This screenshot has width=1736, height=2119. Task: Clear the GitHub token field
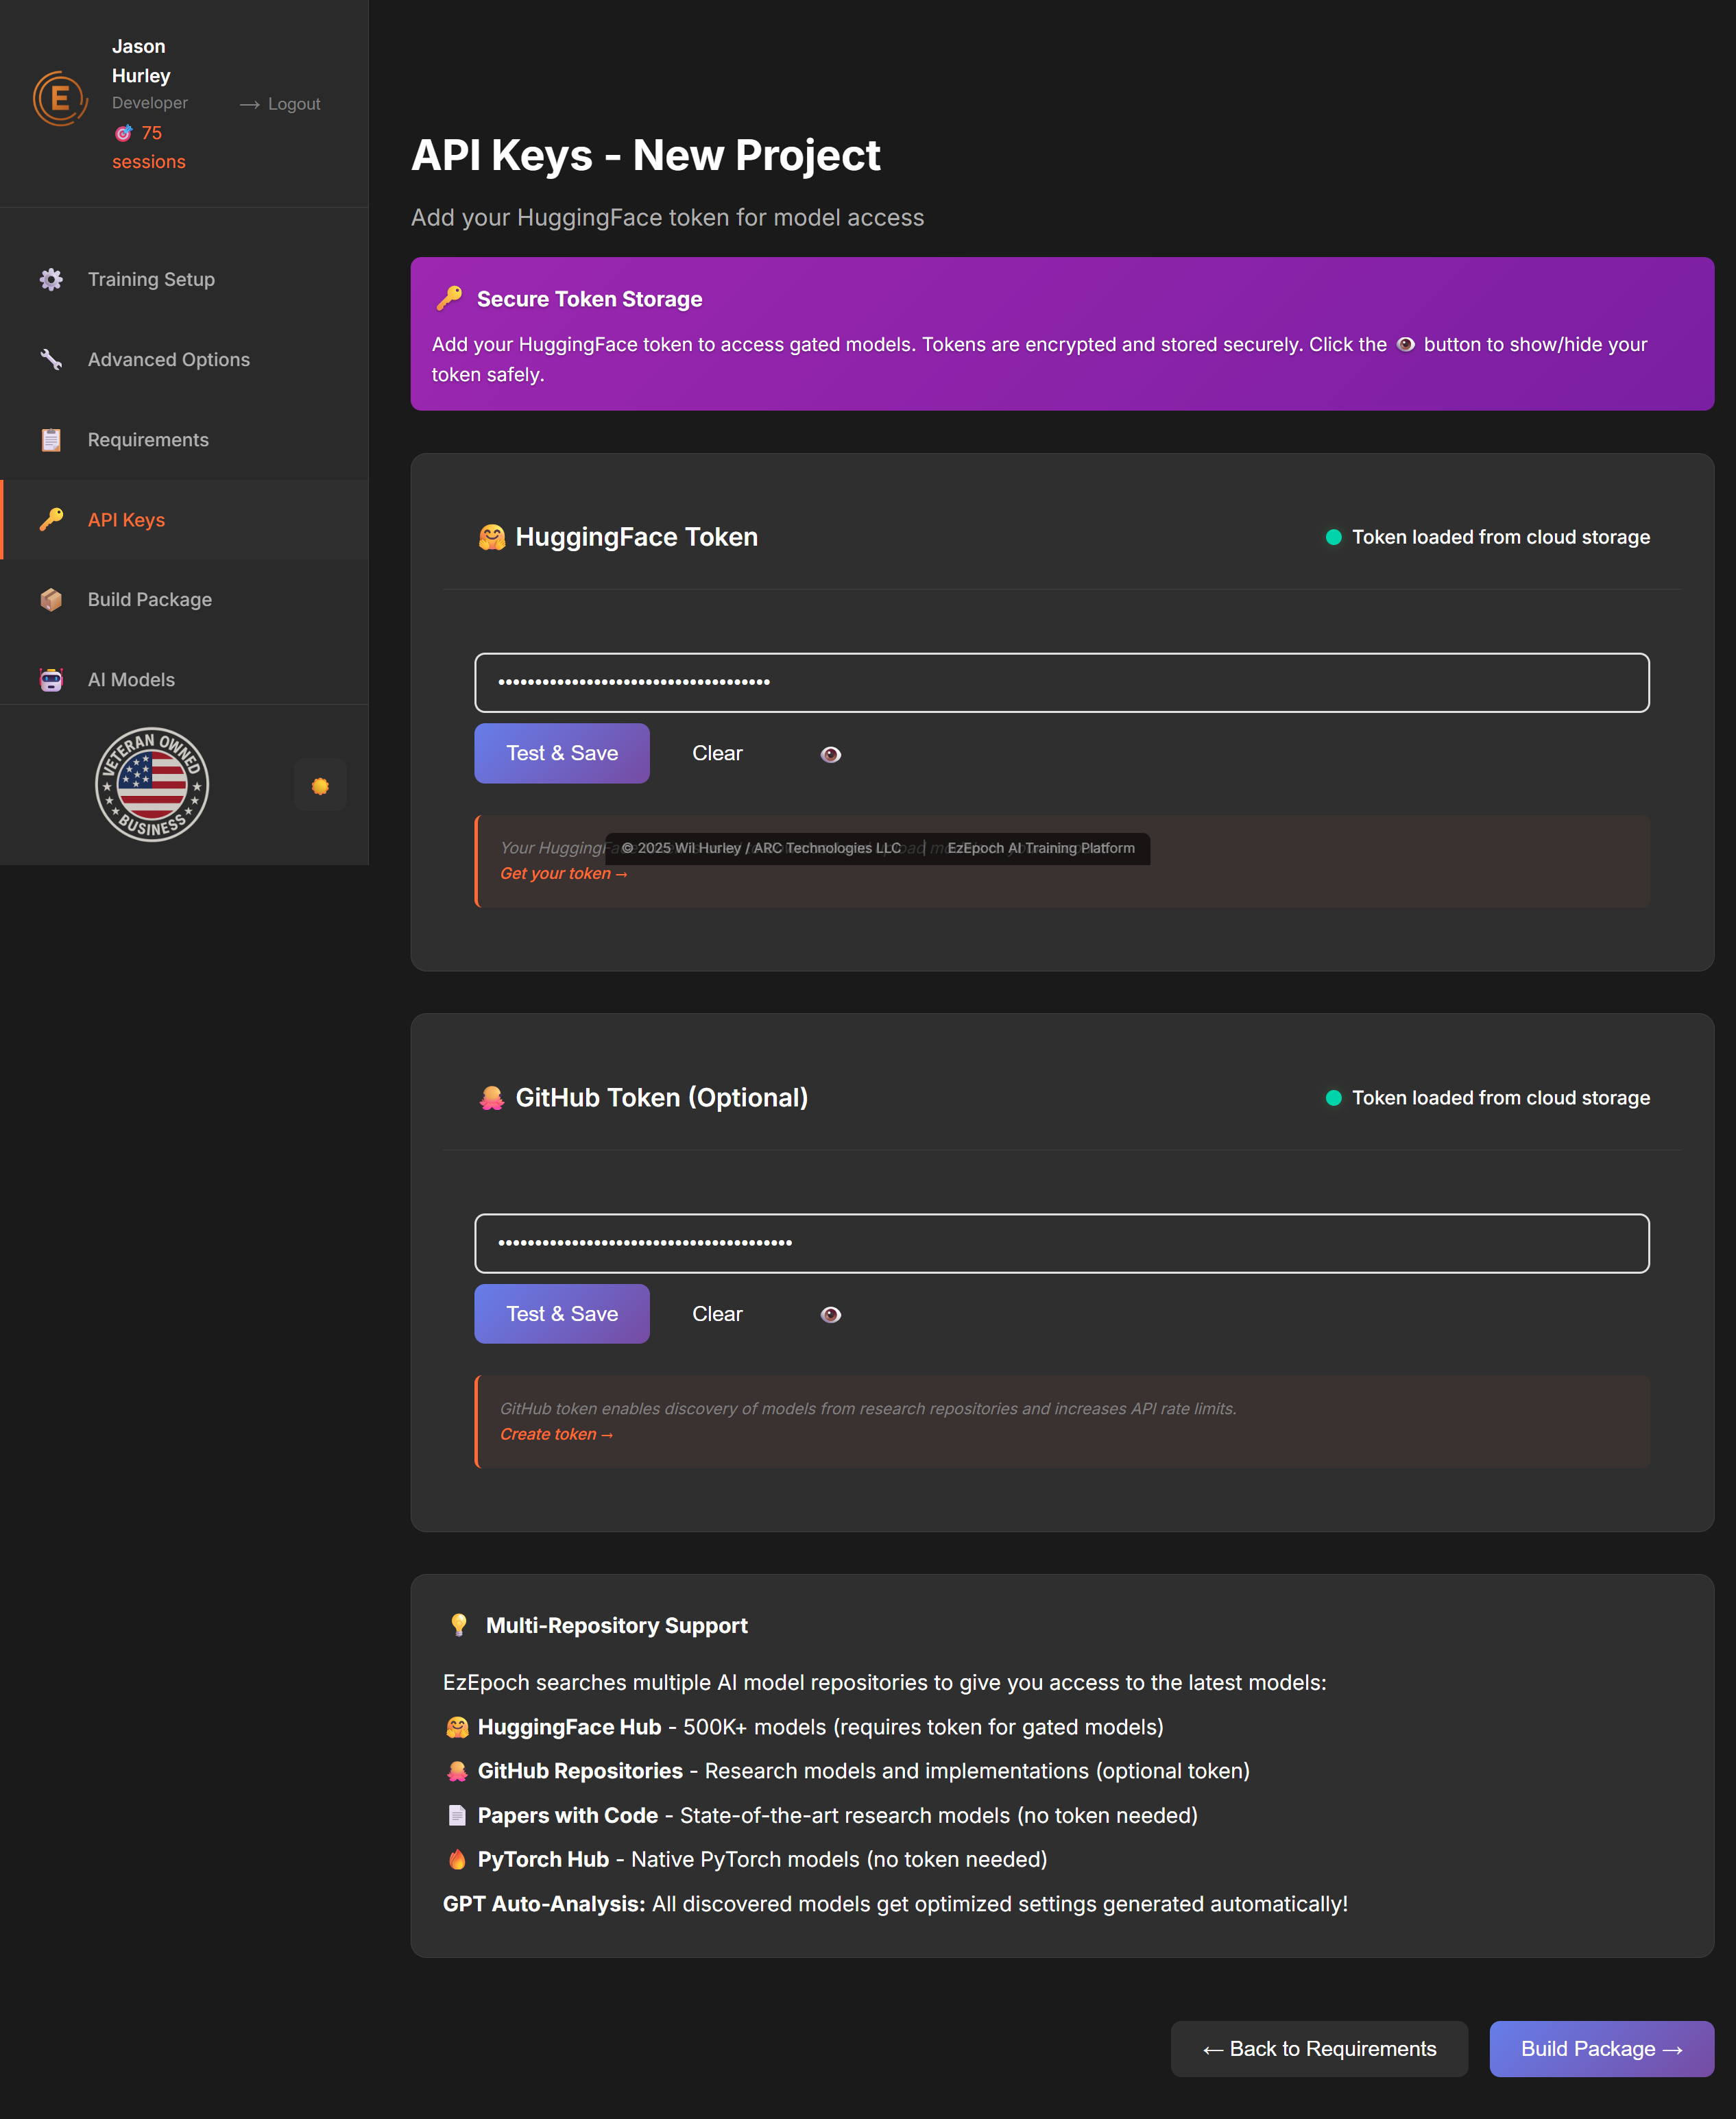(717, 1314)
